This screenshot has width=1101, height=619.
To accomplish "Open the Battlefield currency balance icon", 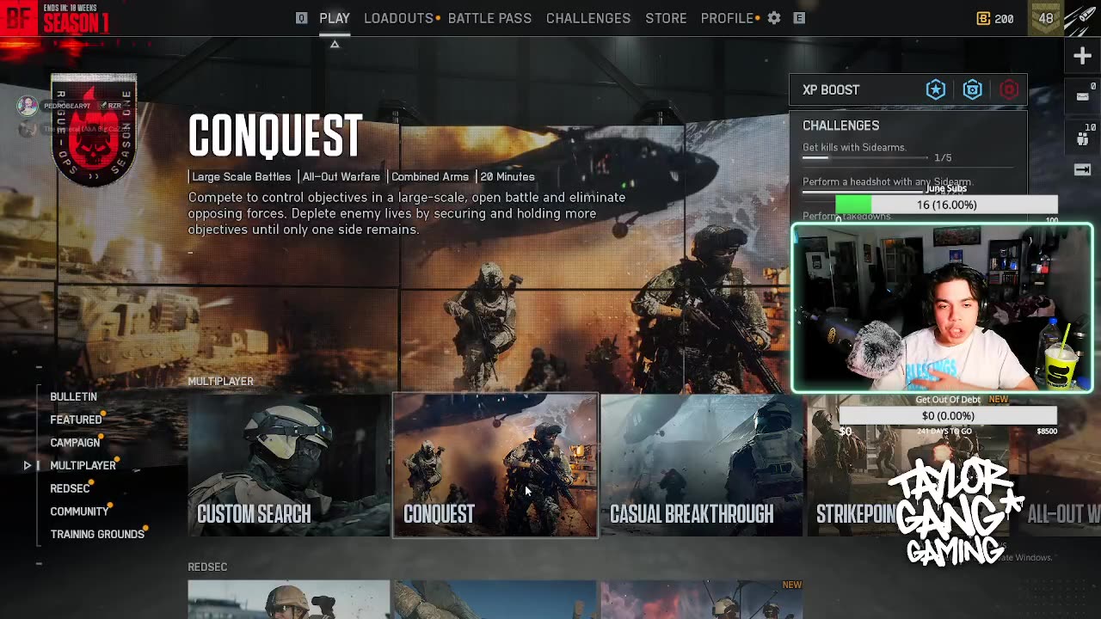I will point(983,18).
